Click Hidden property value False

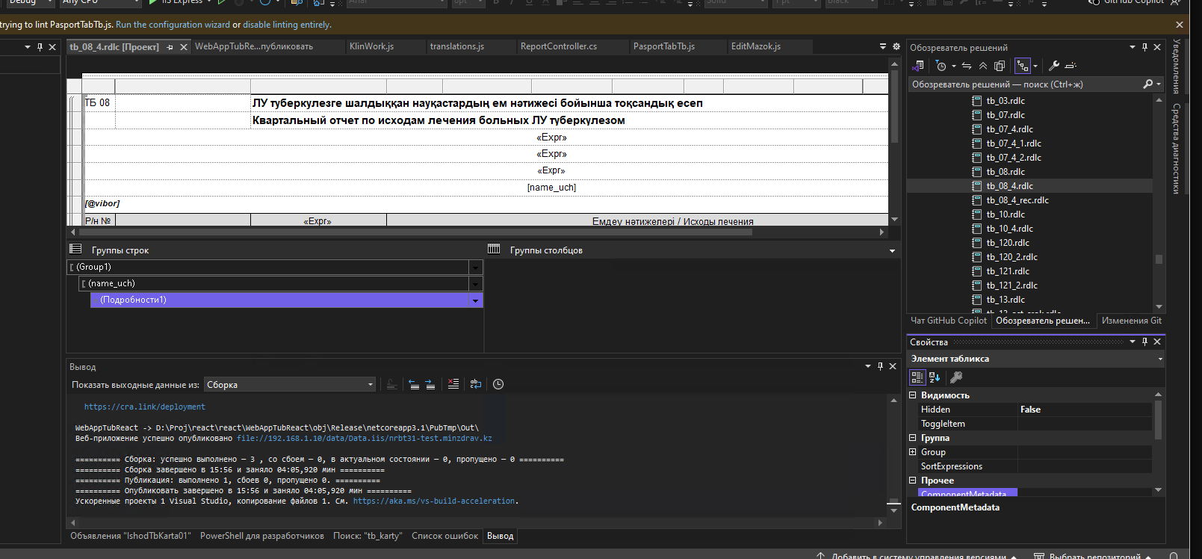(x=1084, y=410)
